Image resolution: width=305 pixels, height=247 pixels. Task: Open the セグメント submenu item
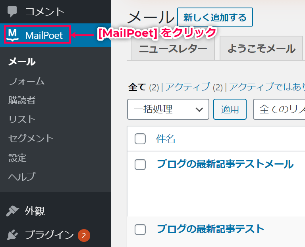[31, 138]
